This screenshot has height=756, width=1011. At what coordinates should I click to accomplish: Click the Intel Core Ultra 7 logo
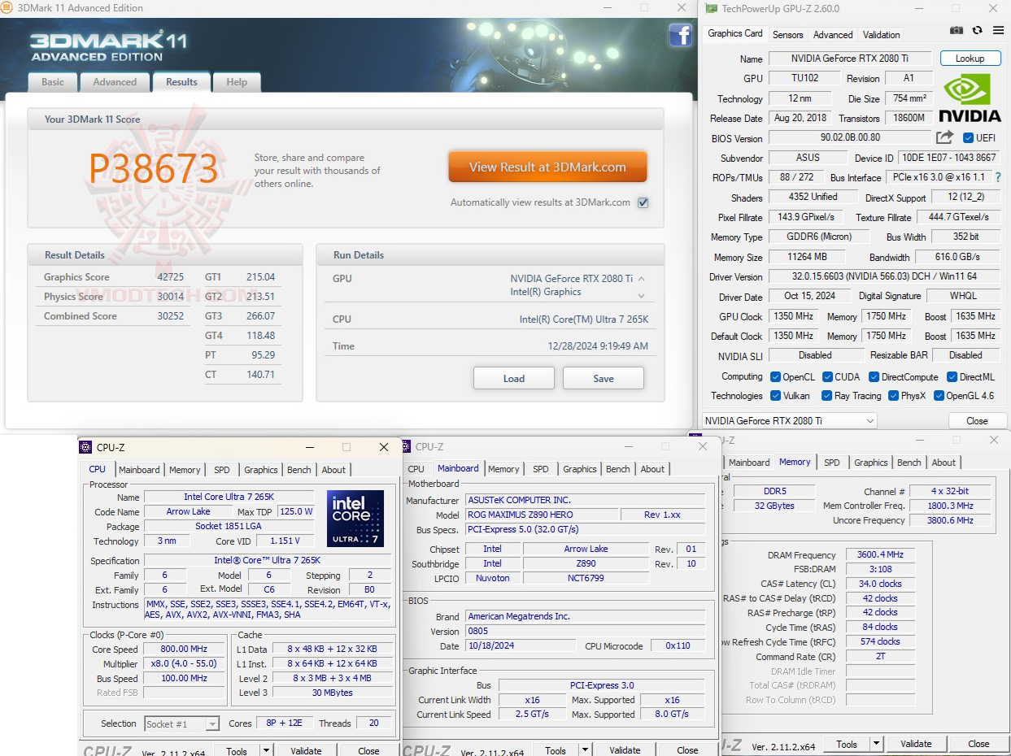[x=355, y=519]
